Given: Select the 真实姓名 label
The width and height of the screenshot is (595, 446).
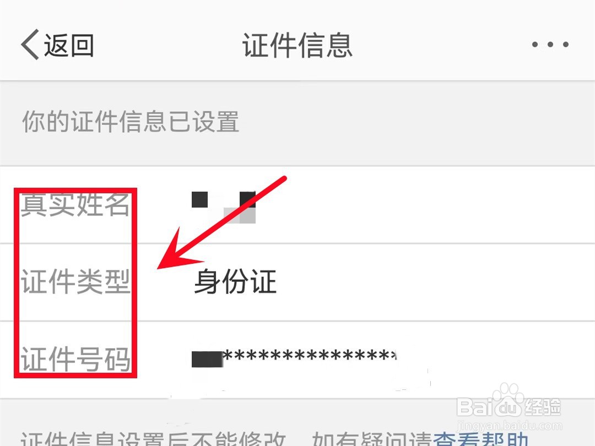Looking at the screenshot, I should [x=75, y=204].
